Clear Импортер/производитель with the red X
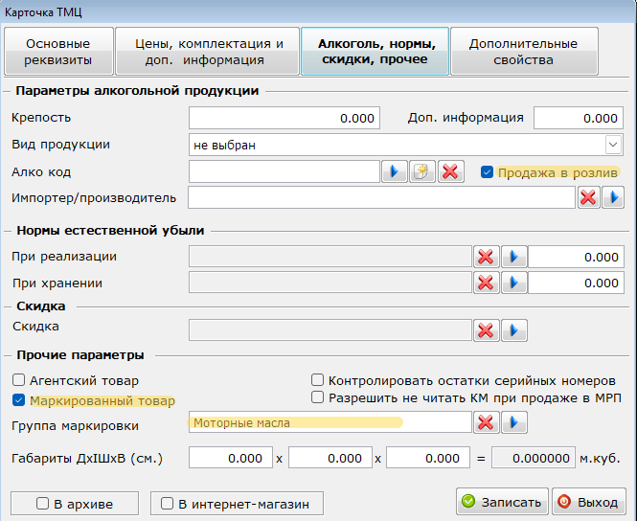Image resolution: width=637 pixels, height=521 pixels. [x=589, y=197]
